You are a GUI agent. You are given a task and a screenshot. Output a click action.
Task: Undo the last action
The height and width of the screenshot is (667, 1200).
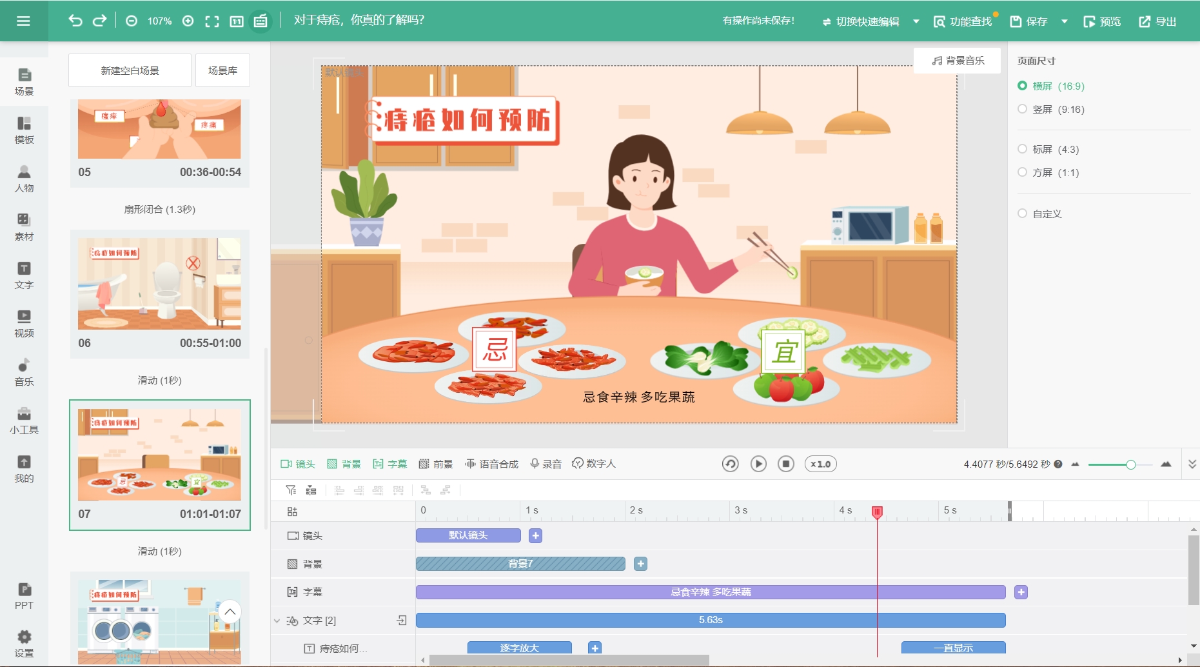coord(75,21)
